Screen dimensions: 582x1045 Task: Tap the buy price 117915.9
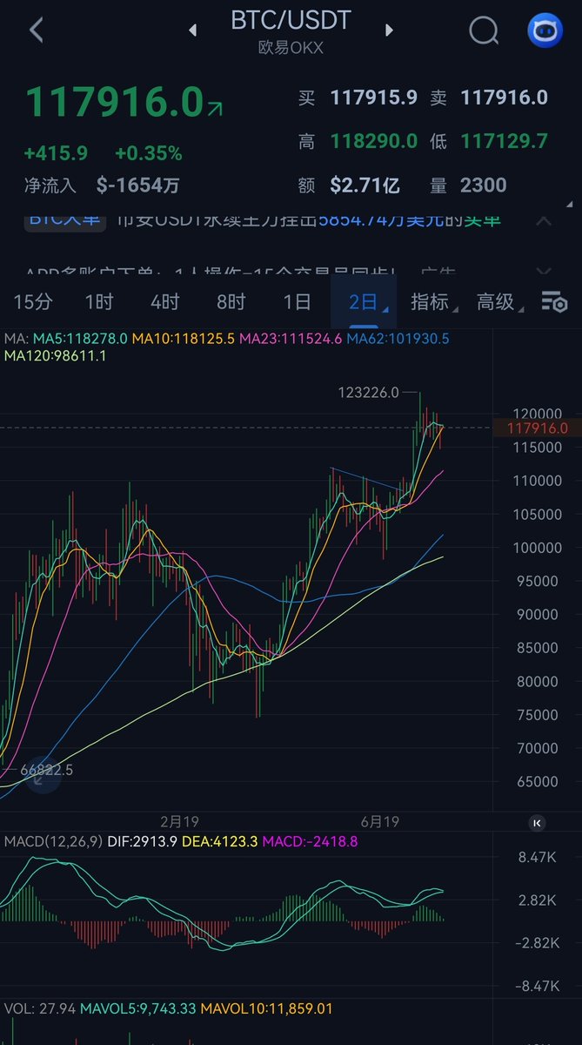point(373,98)
